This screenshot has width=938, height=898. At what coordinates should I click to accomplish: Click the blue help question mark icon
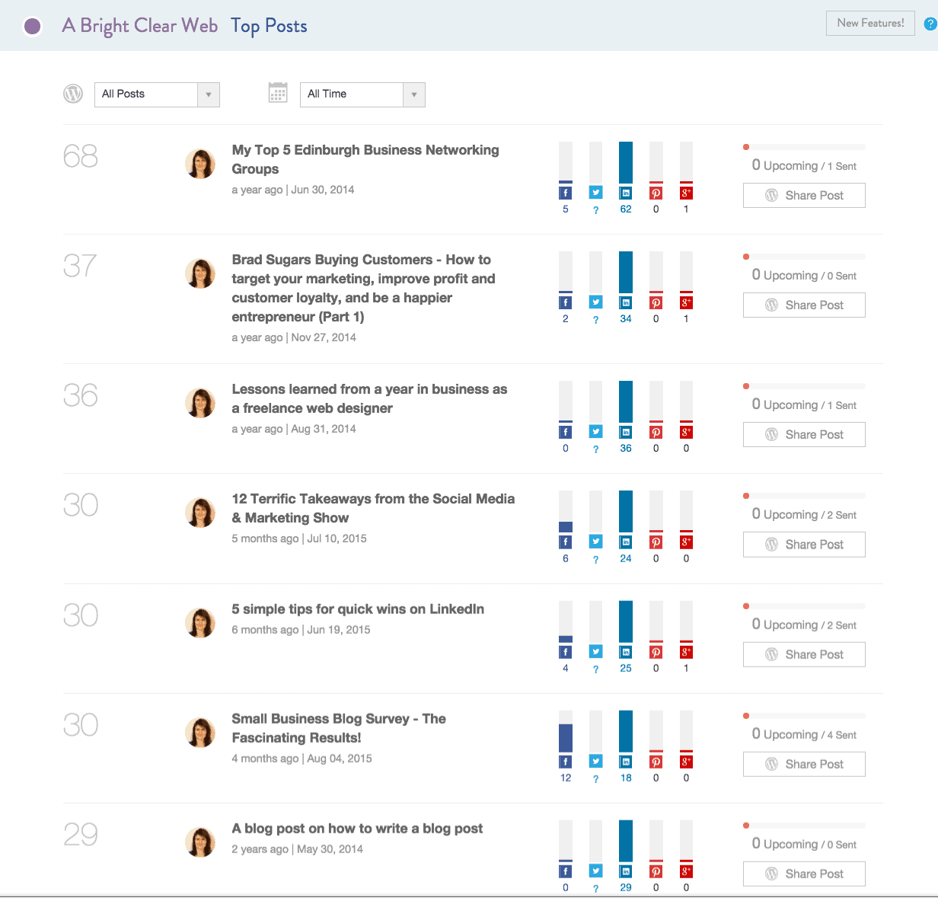[x=930, y=24]
